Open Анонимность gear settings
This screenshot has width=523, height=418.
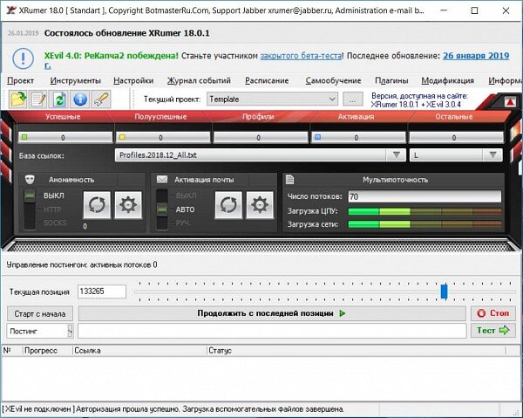[x=128, y=205]
